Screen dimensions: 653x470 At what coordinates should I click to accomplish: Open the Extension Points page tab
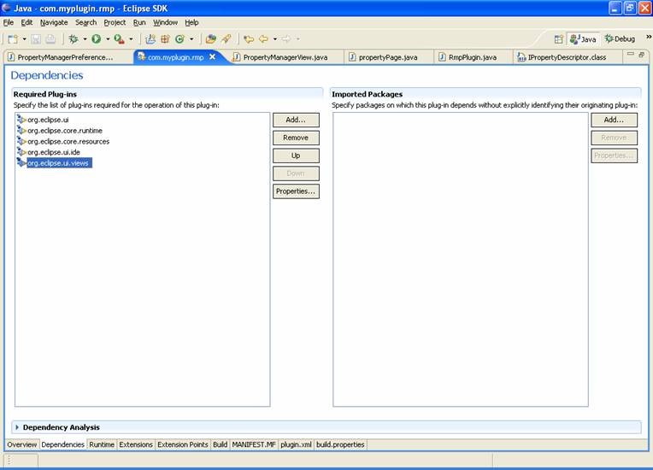[183, 444]
